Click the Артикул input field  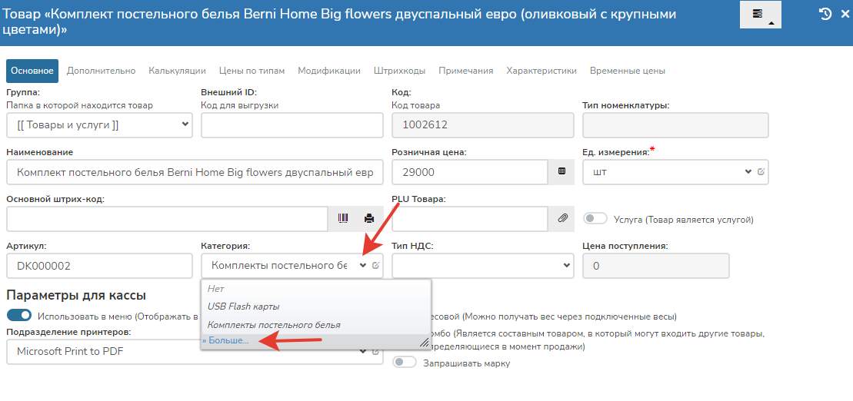[x=98, y=266]
